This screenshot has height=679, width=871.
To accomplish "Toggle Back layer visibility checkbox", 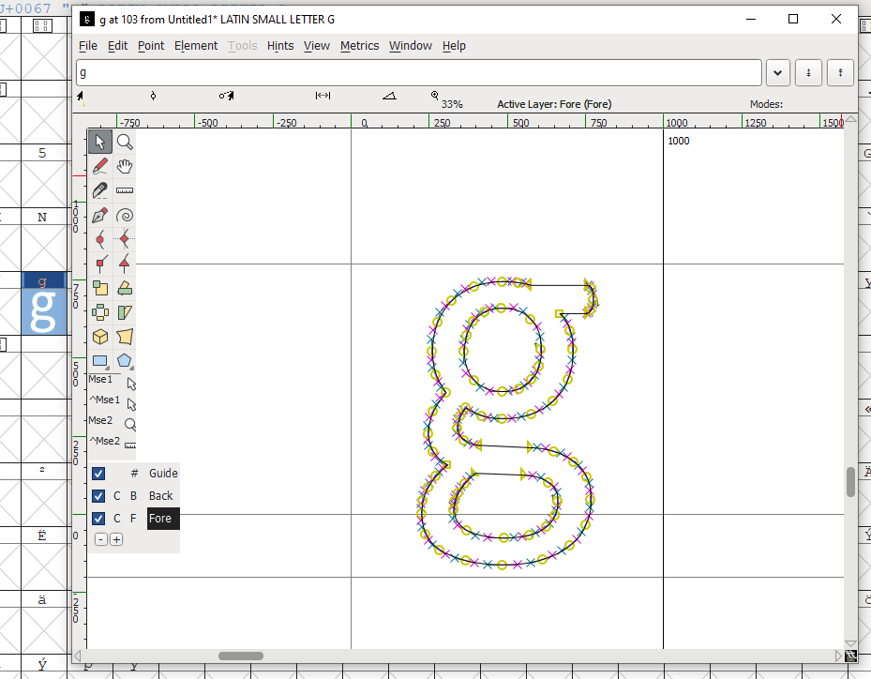I will coord(98,495).
